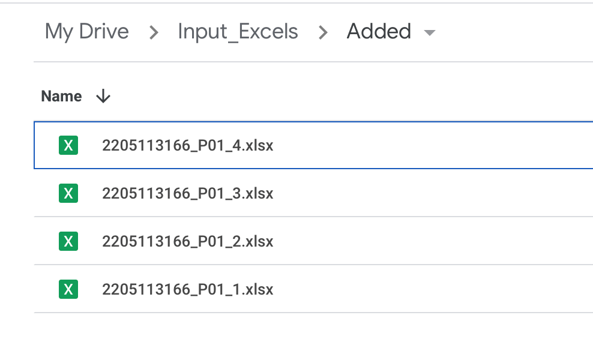Click the Excel icon beside 2205113166_P01_3.xlsx

tap(68, 193)
